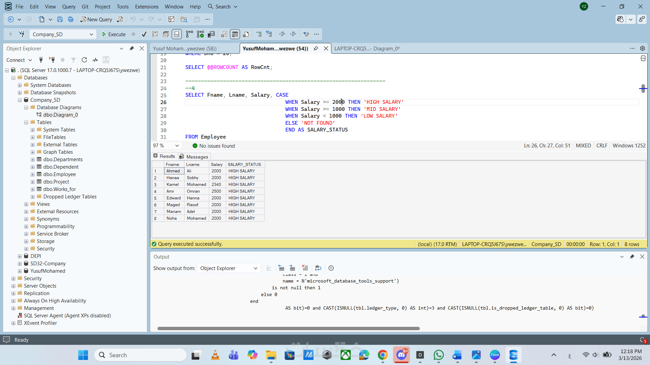Click the Execute button
The height and width of the screenshot is (365, 650).
click(114, 34)
